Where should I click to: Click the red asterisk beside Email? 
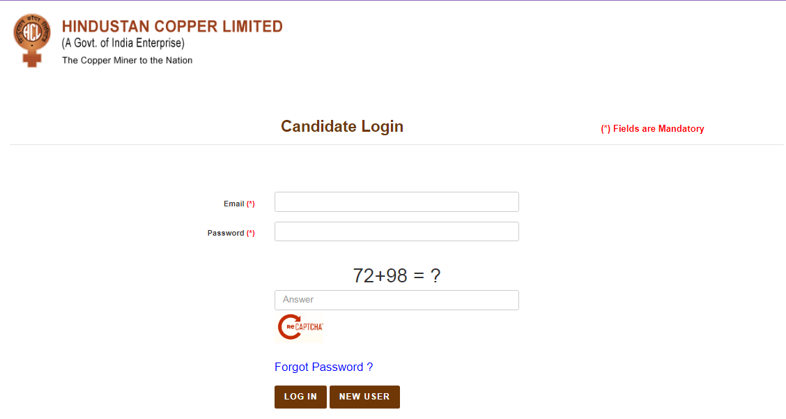tap(251, 204)
